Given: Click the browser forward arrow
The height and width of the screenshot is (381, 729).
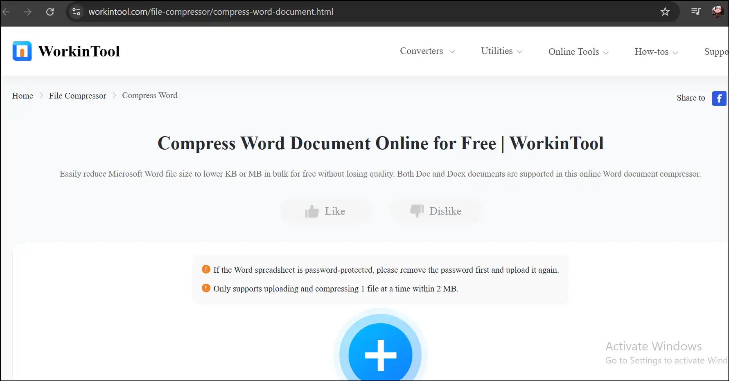Looking at the screenshot, I should pyautogui.click(x=27, y=12).
